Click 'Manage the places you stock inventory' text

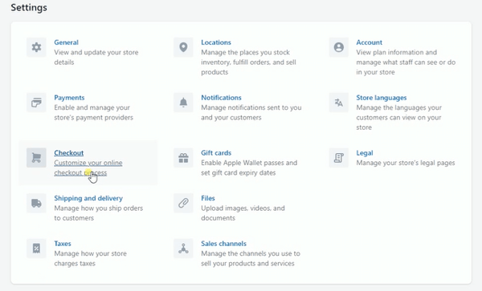[248, 63]
